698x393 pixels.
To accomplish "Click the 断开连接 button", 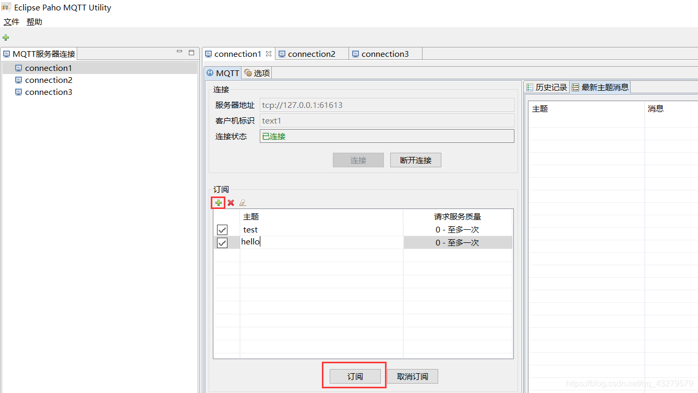I will pos(416,160).
